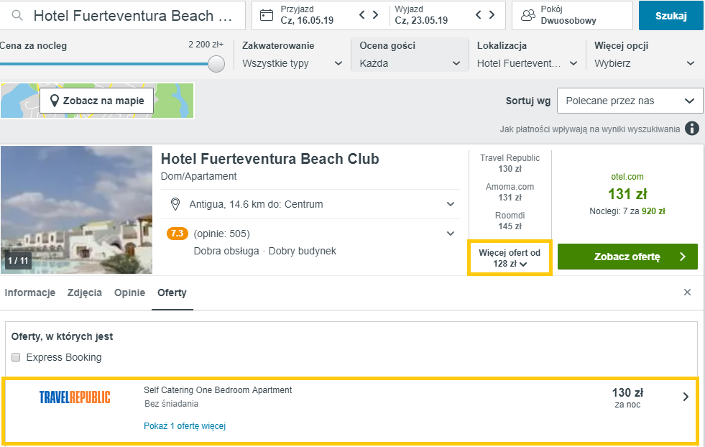Image resolution: width=705 pixels, height=447 pixels.
Task: Click the guests icon beside Pokój
Action: [x=527, y=15]
